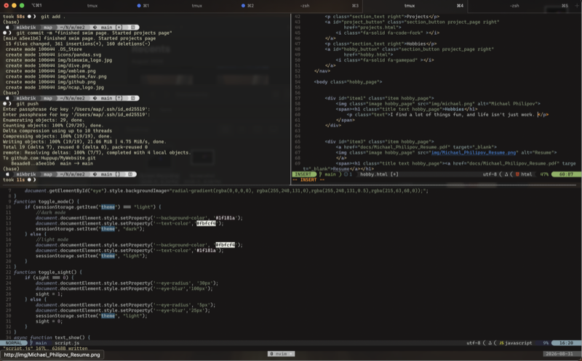The height and width of the screenshot is (361, 582).
Task: Click 'Counting objects: 100% (29/29), done.' line
Action: coord(53,125)
